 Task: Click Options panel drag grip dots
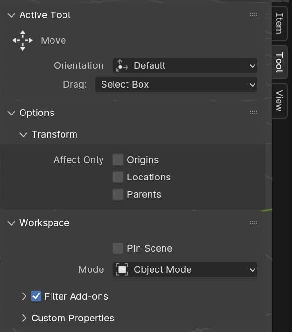click(254, 113)
